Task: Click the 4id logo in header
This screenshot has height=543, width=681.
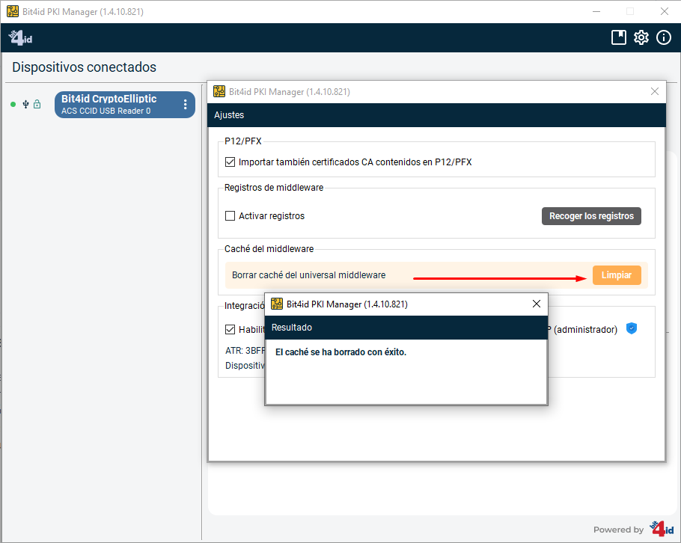Action: click(20, 37)
